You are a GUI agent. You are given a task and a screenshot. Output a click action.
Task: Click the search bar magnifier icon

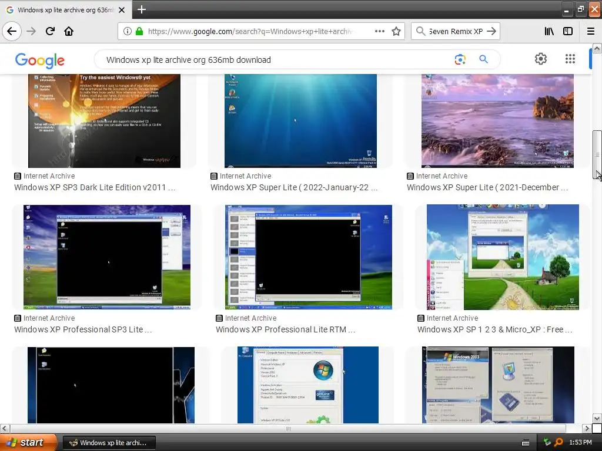(420, 31)
